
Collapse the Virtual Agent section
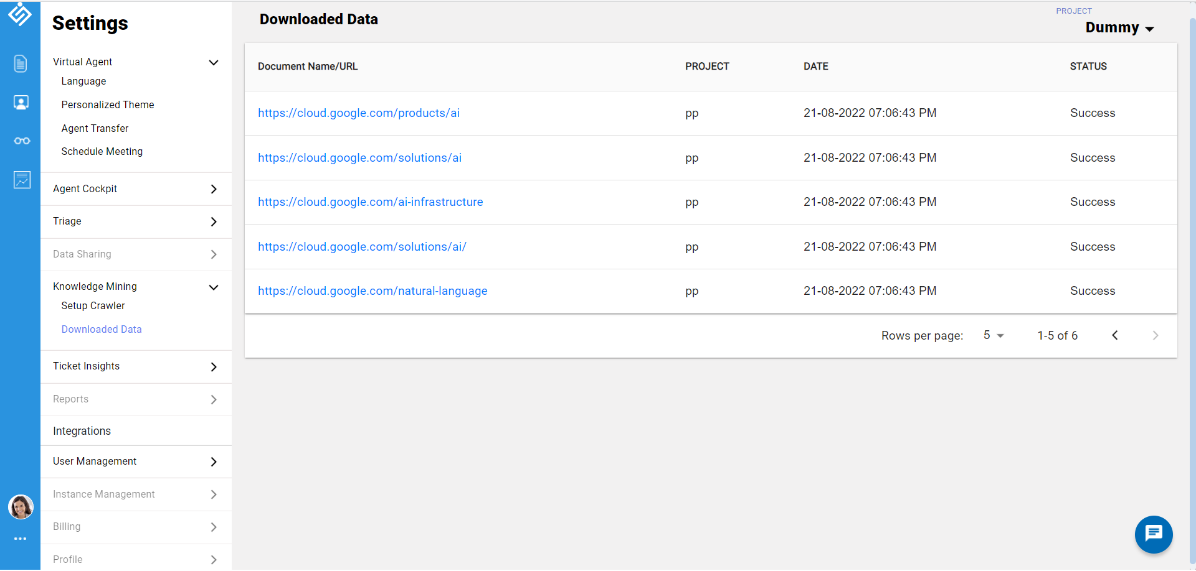213,62
